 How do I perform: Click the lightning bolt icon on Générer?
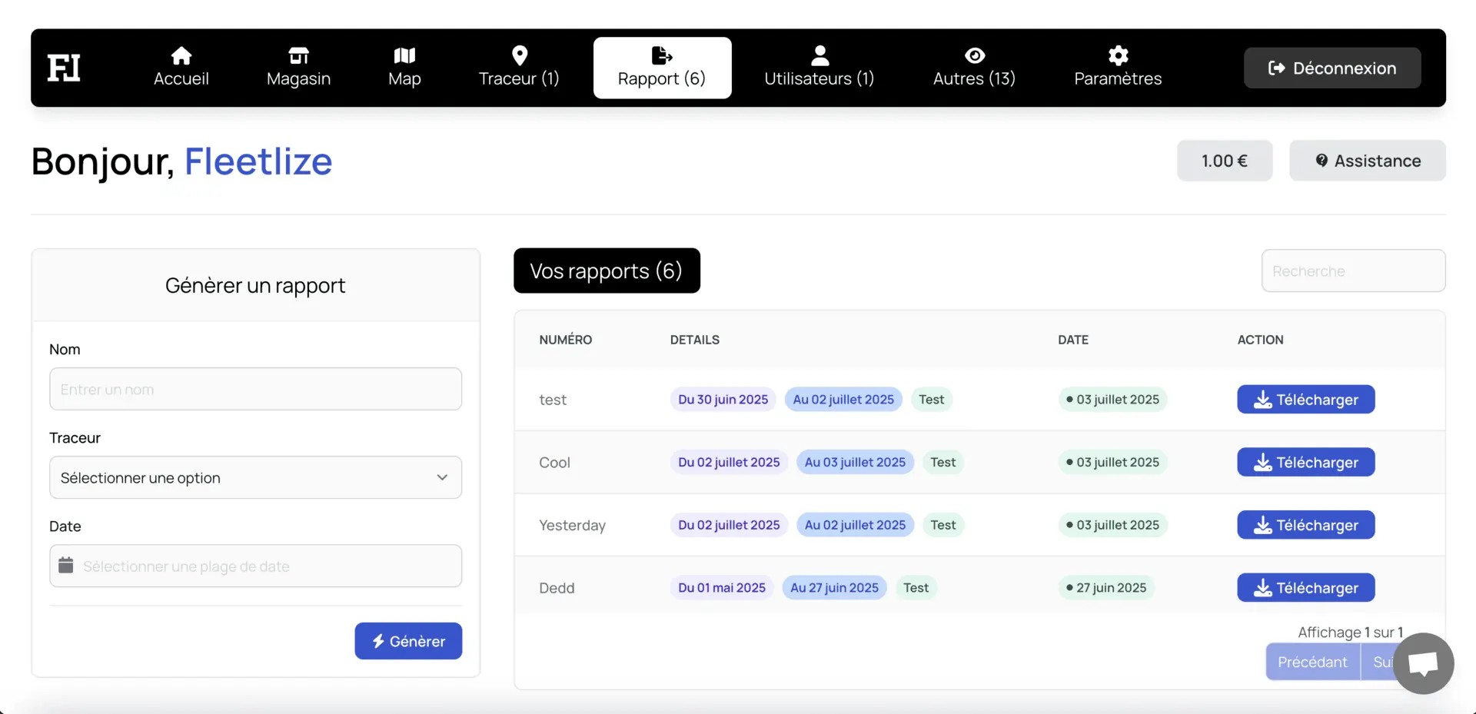[378, 641]
